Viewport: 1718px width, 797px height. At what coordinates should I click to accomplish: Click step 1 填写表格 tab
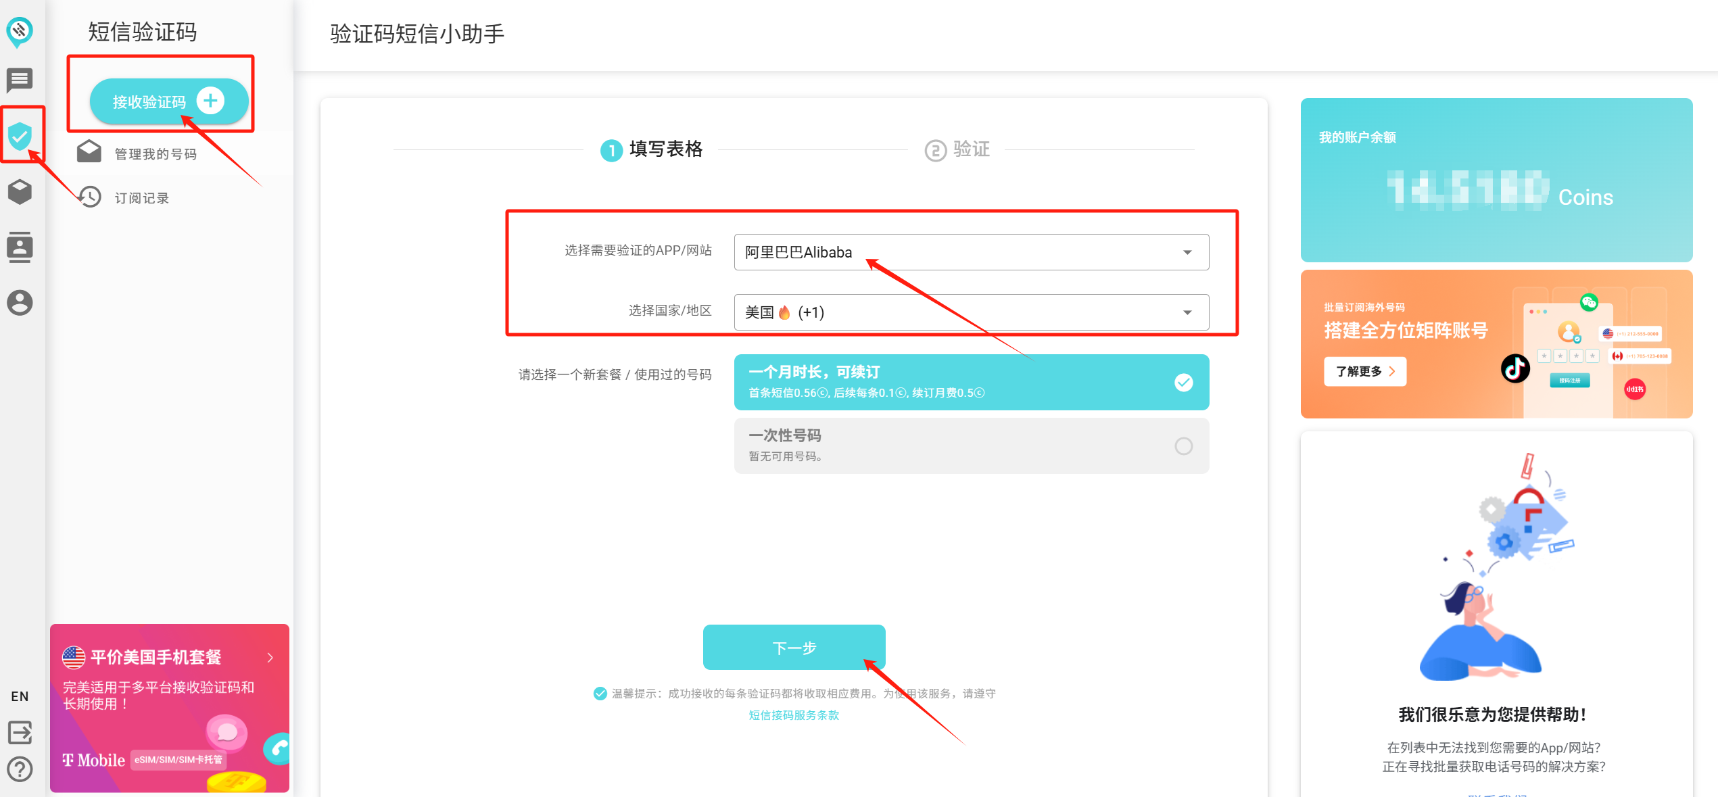coord(652,149)
